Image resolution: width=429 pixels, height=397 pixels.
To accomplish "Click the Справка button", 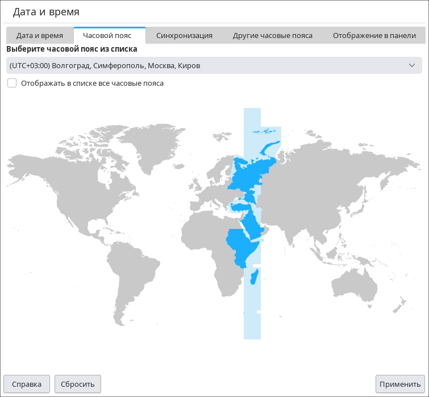I will pos(27,384).
